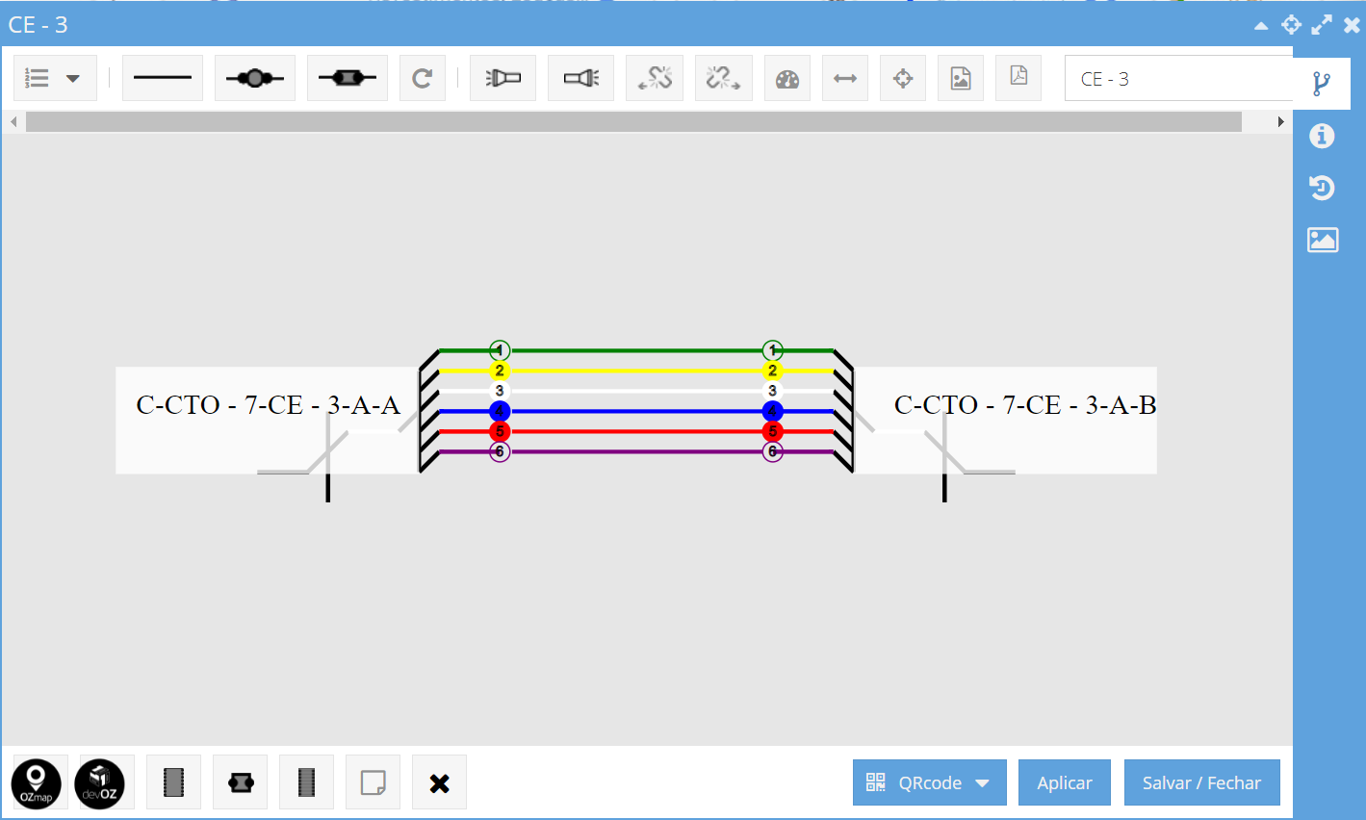Select left white fiber node 3

[x=499, y=391]
